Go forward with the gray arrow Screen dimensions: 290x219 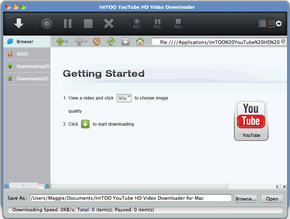(x=79, y=41)
